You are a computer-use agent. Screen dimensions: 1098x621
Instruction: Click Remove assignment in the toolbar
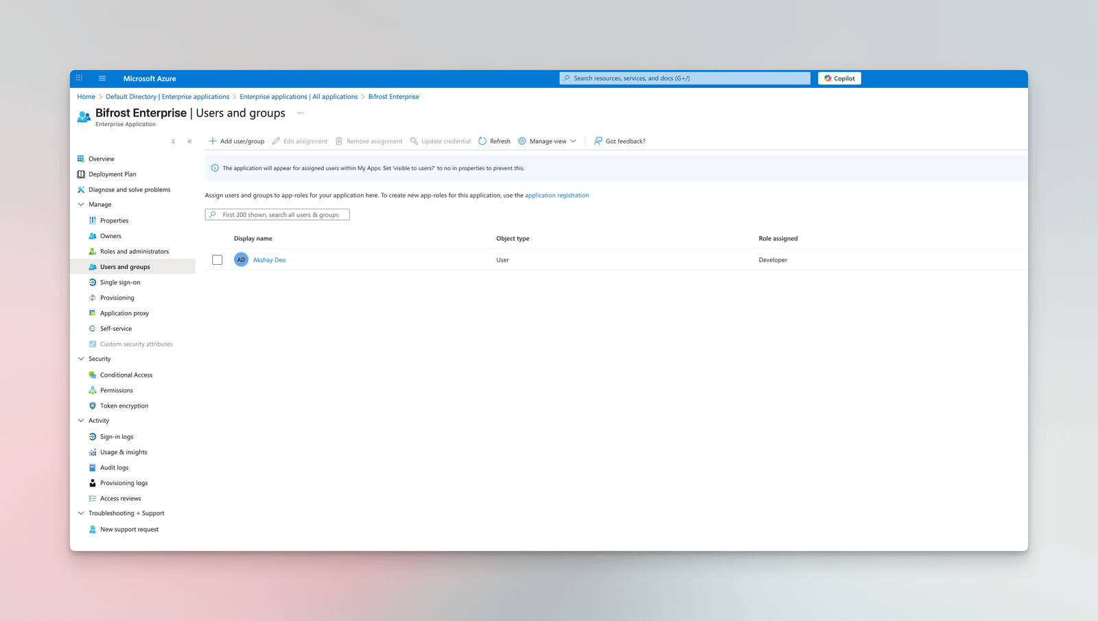[x=369, y=141]
